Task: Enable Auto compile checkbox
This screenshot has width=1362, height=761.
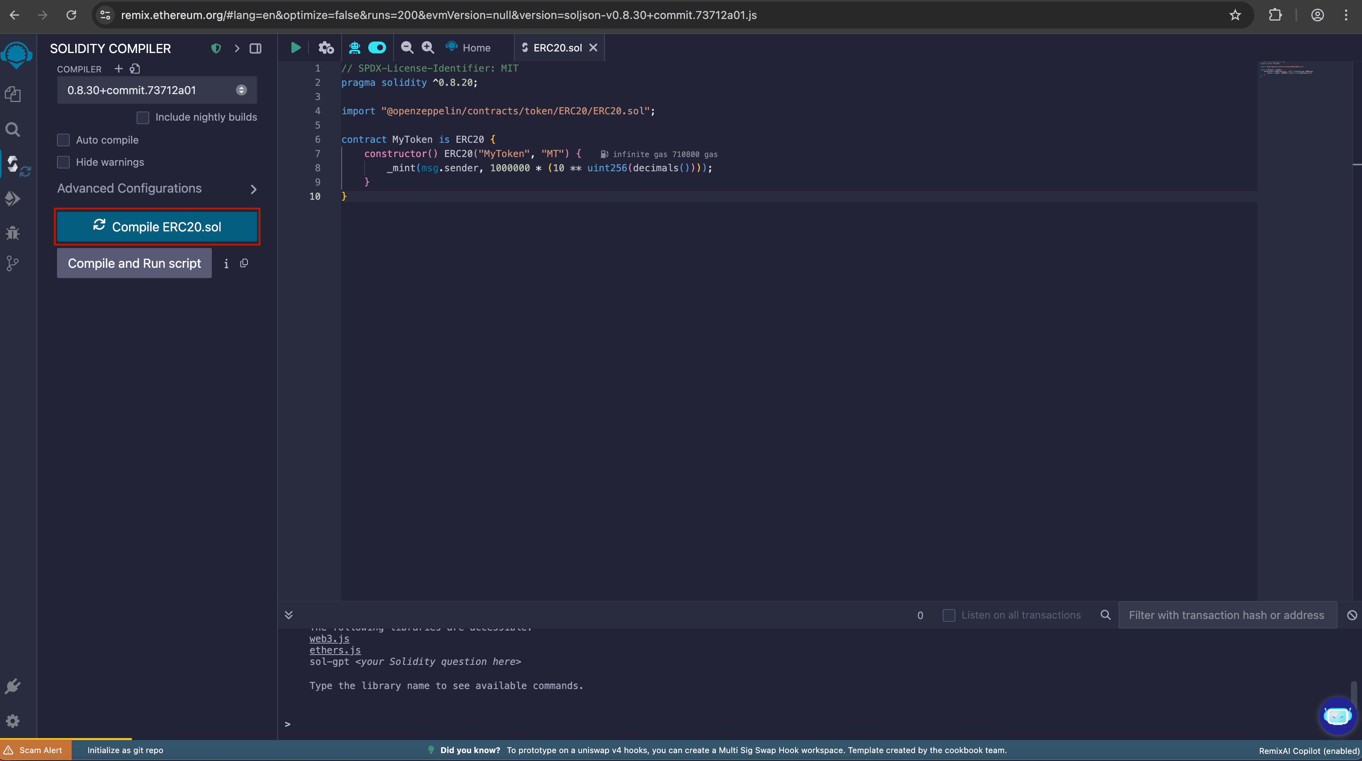Action: point(63,140)
